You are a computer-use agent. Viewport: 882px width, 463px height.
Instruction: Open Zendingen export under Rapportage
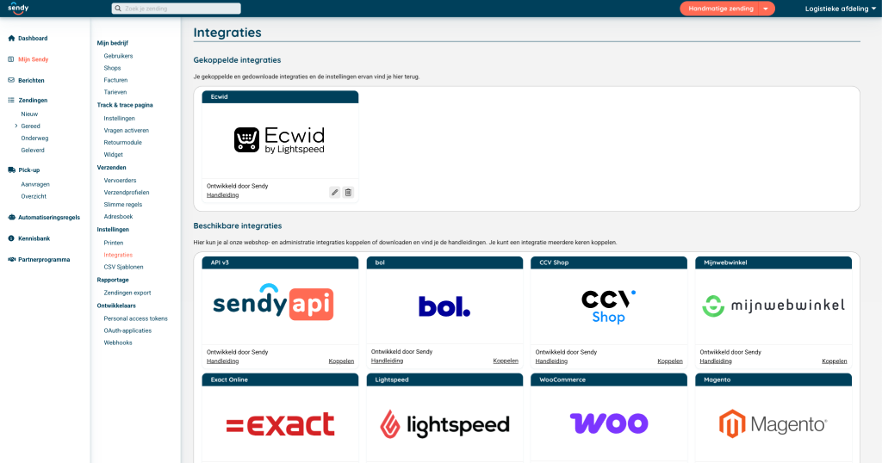[127, 293]
